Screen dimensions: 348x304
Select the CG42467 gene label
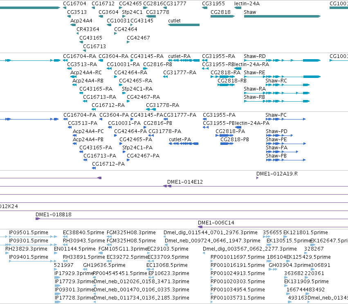tap(138, 38)
